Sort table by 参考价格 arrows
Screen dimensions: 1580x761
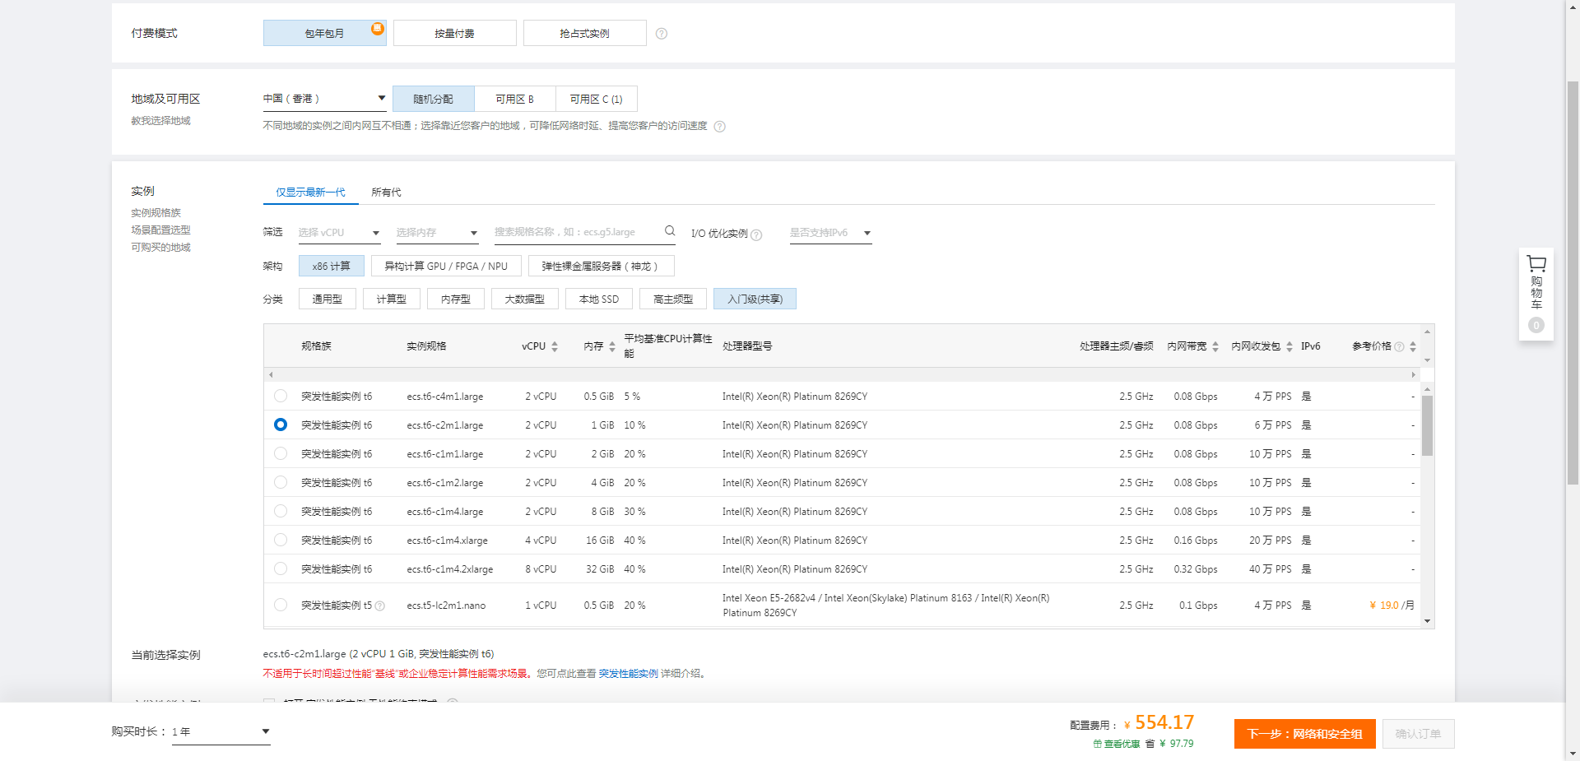[1413, 346]
